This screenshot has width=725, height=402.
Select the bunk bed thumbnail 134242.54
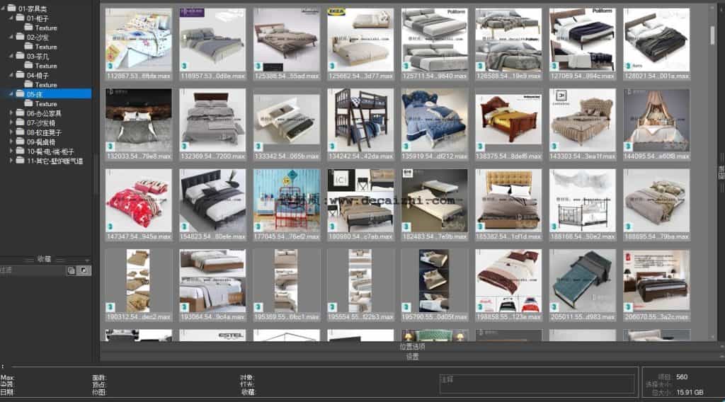point(360,120)
